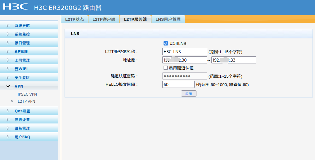Viewport: 315px width, 160px height.
Task: Click the address pool start IP field
Action: (x=185, y=60)
